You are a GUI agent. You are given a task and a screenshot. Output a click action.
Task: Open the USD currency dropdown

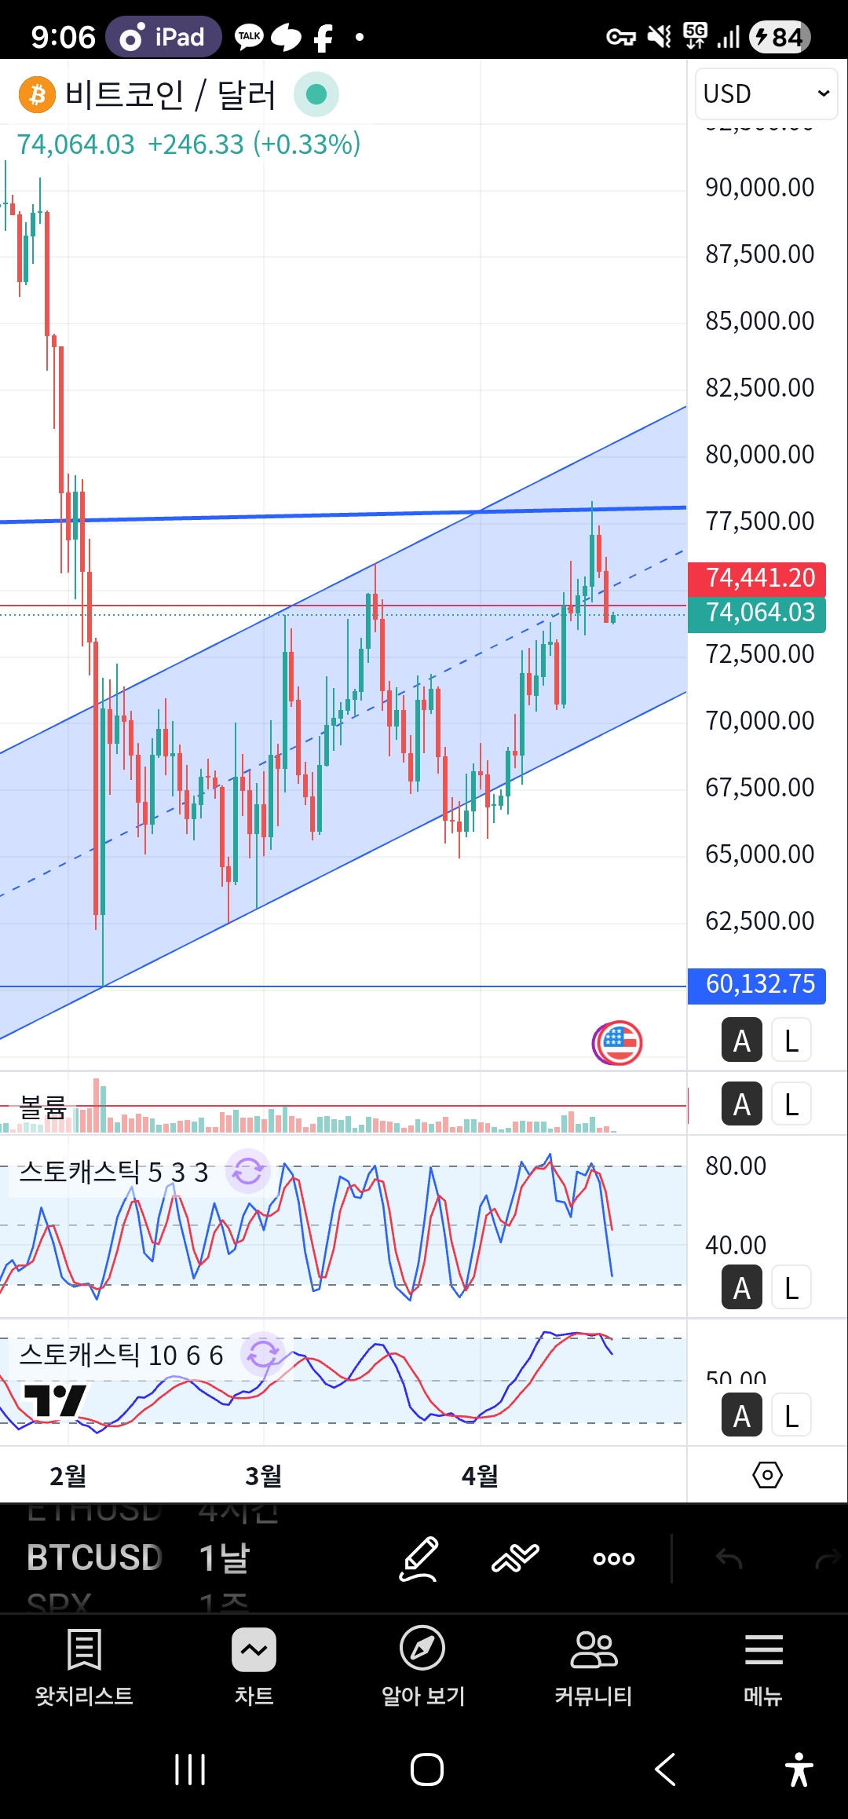tap(766, 93)
